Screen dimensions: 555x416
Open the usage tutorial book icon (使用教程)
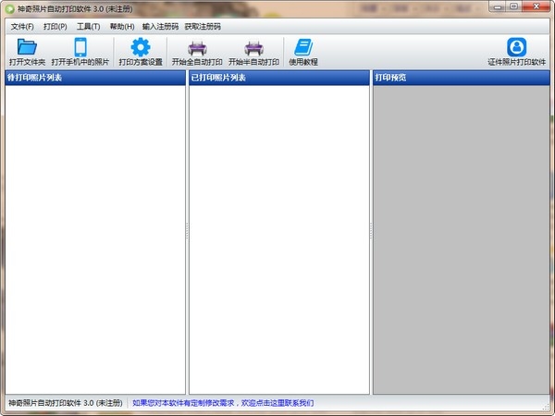click(x=302, y=51)
